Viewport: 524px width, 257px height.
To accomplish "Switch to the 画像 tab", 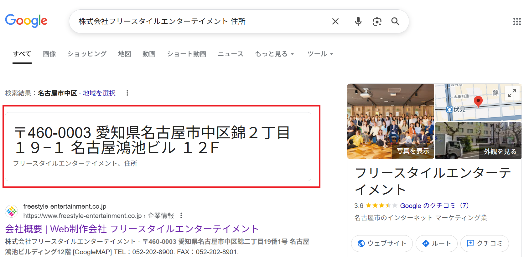I will coord(49,54).
